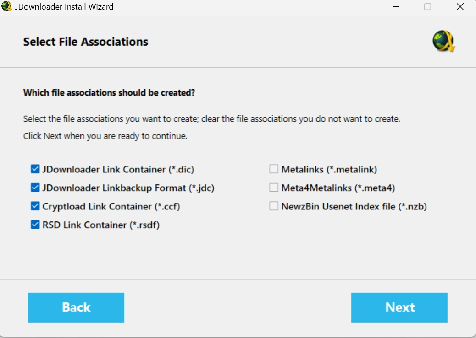This screenshot has width=476, height=338.
Task: Check the Meta4Metalinks (*.meta4) box
Action: [274, 188]
